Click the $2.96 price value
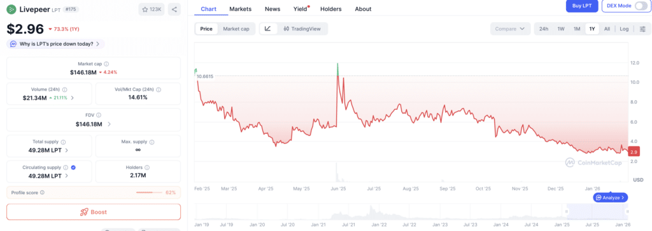Viewport: 652px width, 231px height. [25, 29]
